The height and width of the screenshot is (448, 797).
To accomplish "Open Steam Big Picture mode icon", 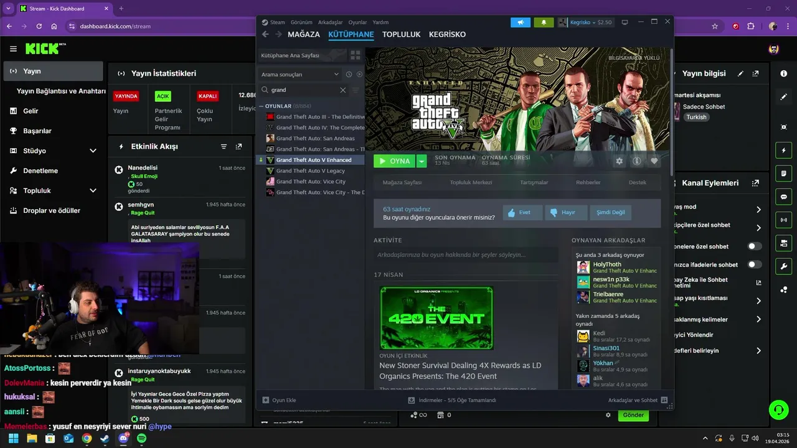I will (x=625, y=22).
